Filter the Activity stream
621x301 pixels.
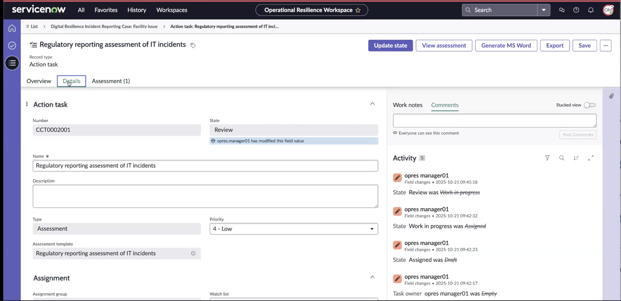point(547,158)
